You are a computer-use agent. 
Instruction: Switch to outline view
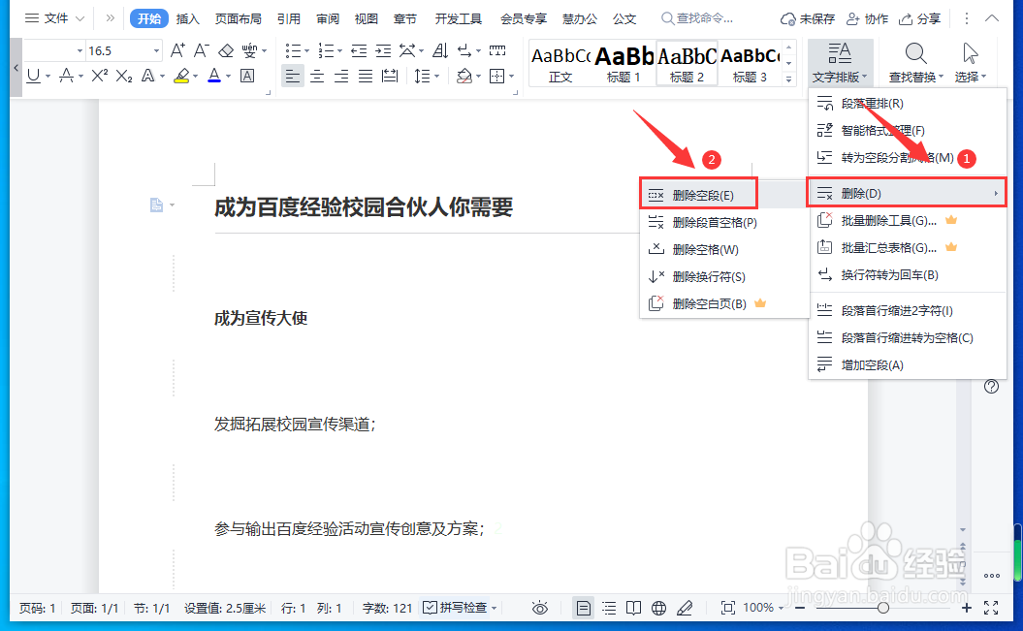click(609, 608)
